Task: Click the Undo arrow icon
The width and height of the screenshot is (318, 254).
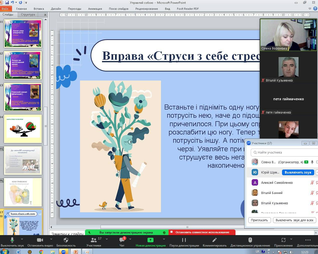Action: 12,2
